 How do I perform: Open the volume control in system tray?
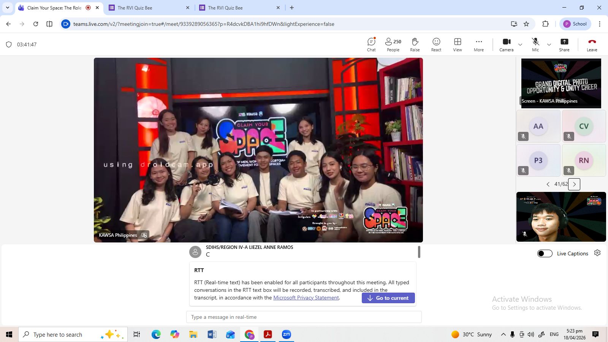pyautogui.click(x=531, y=334)
